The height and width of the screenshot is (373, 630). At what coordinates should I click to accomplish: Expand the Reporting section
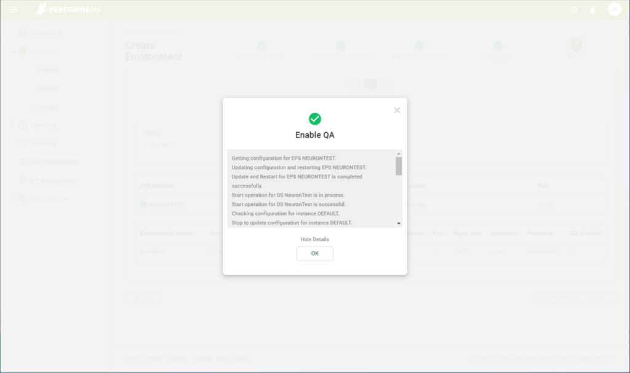[10, 125]
